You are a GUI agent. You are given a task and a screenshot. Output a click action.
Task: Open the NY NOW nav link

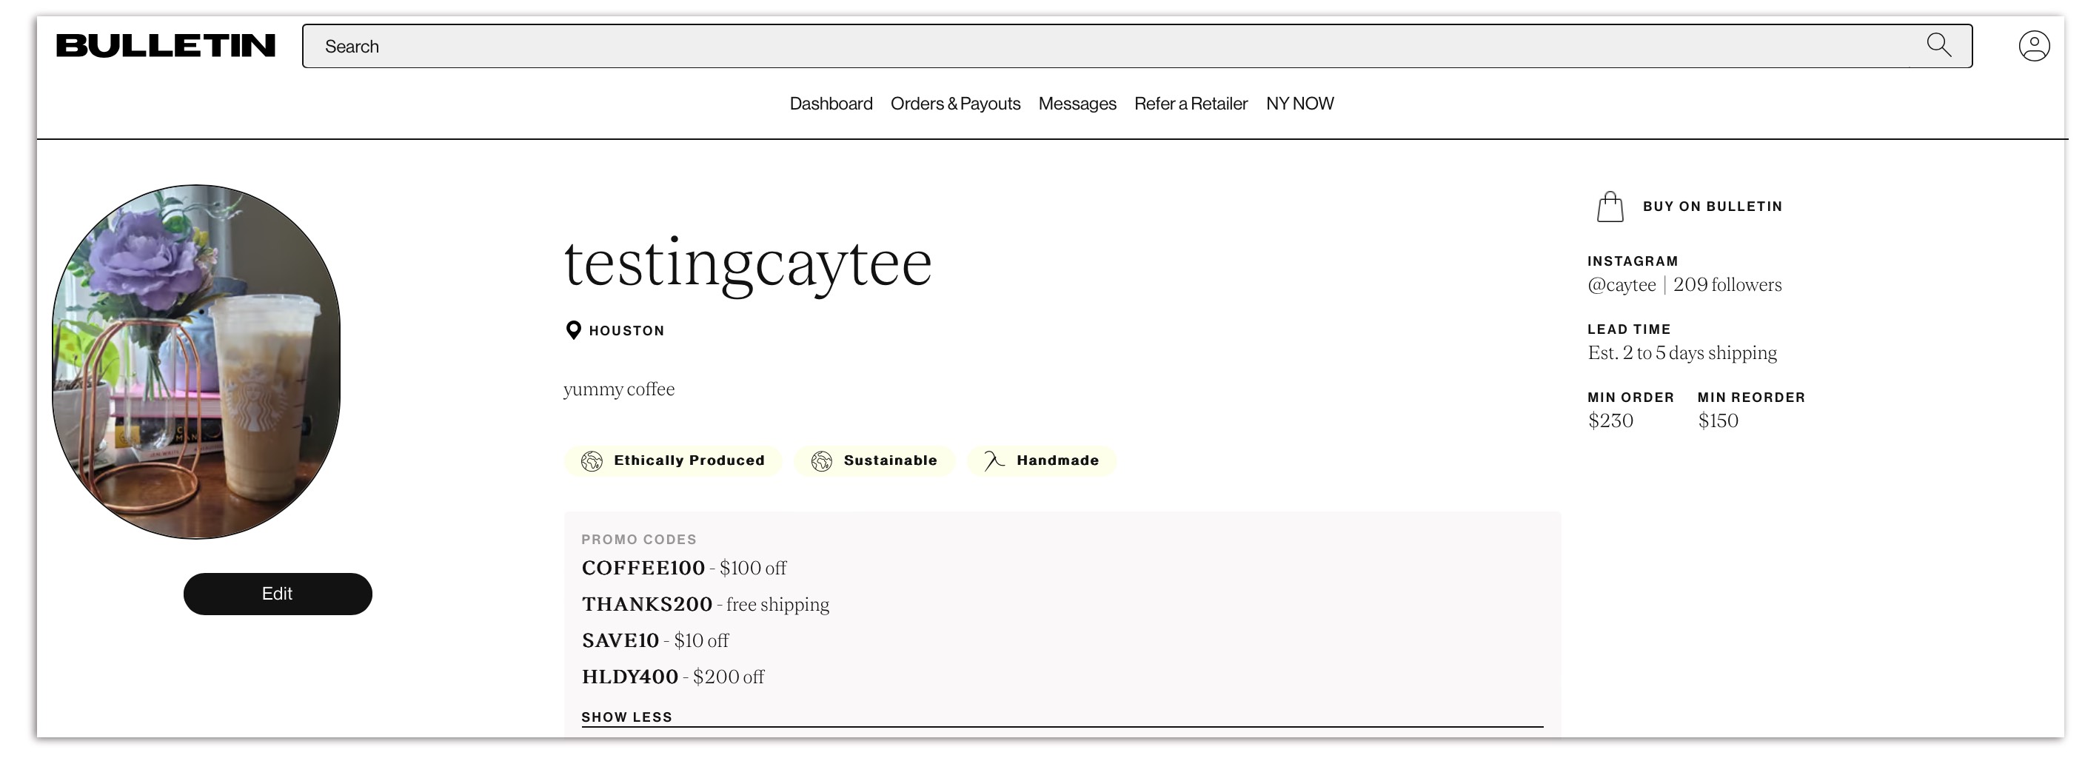pyautogui.click(x=1299, y=104)
